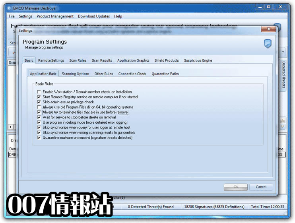This screenshot has height=223, width=295.
Task: Click the EMCO Malware Destroyer title icon
Action: [x=9, y=8]
